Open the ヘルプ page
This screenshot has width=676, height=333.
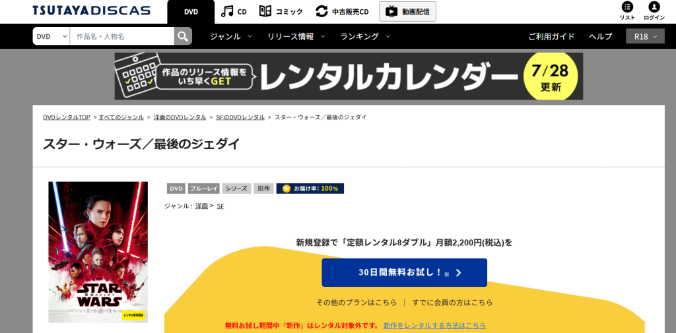[601, 36]
